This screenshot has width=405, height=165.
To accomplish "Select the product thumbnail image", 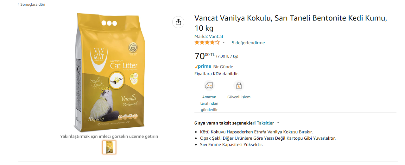I will click(109, 147).
